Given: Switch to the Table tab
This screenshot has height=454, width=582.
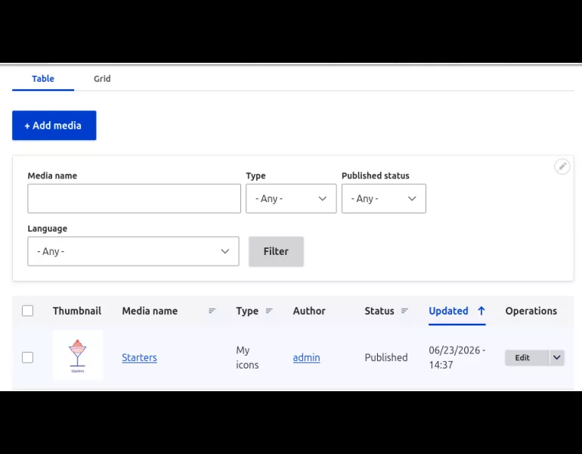Looking at the screenshot, I should [x=43, y=79].
